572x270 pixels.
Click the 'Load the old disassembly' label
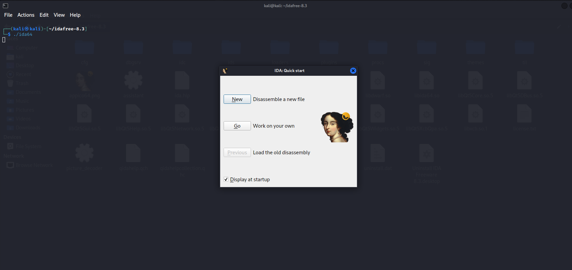point(281,153)
